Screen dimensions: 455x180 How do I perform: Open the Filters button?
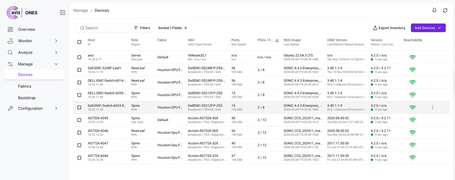point(142,28)
